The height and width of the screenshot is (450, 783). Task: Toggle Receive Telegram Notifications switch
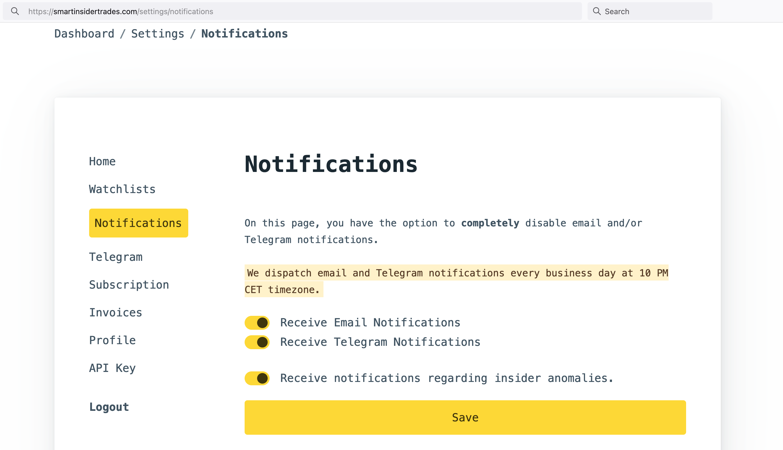coord(257,342)
